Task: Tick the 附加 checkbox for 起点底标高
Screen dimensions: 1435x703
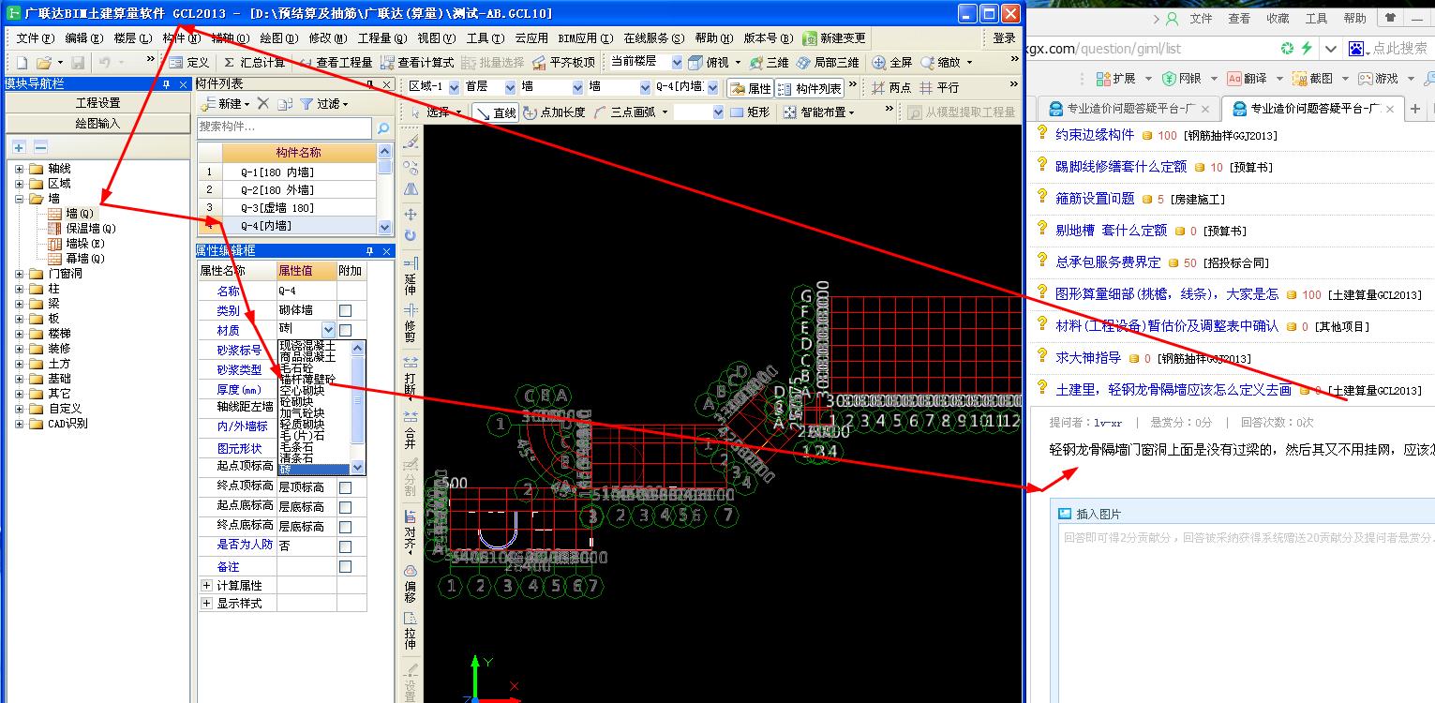Action: [x=345, y=507]
